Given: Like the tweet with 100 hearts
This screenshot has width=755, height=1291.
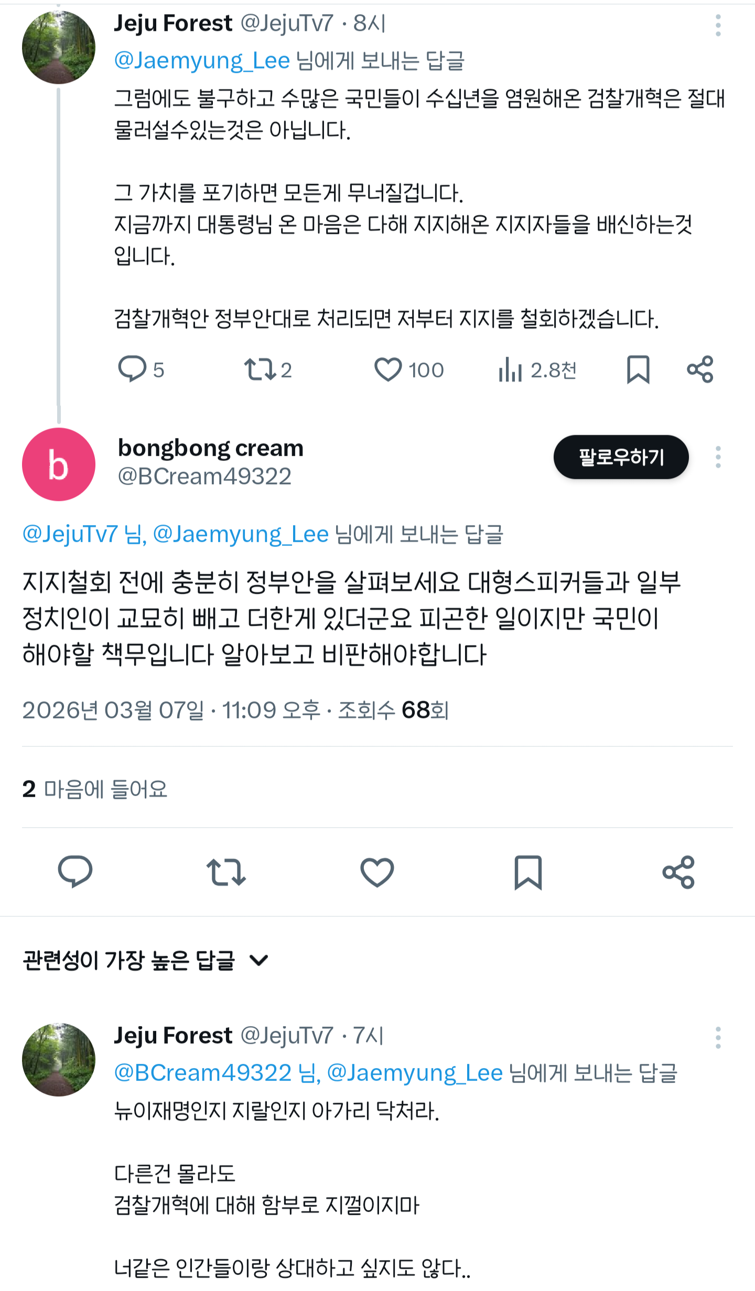Looking at the screenshot, I should click(389, 369).
